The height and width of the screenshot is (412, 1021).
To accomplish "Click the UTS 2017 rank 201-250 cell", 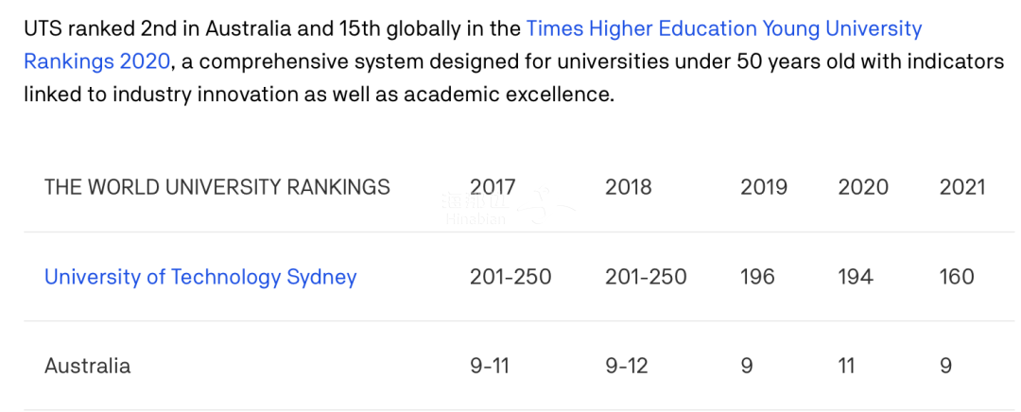I will pyautogui.click(x=510, y=277).
